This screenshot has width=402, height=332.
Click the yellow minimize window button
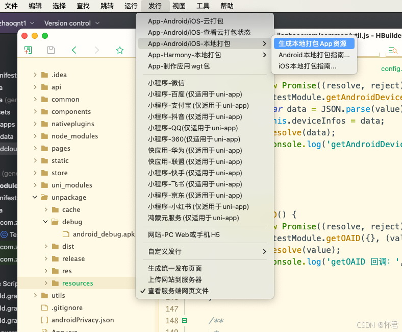pos(35,36)
